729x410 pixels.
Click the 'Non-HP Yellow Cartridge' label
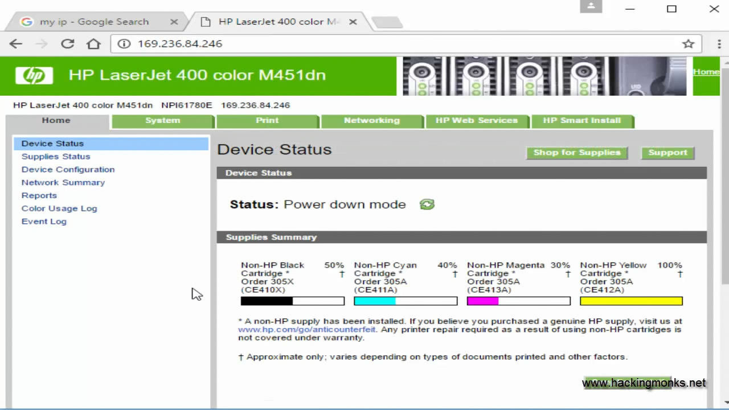click(x=613, y=269)
